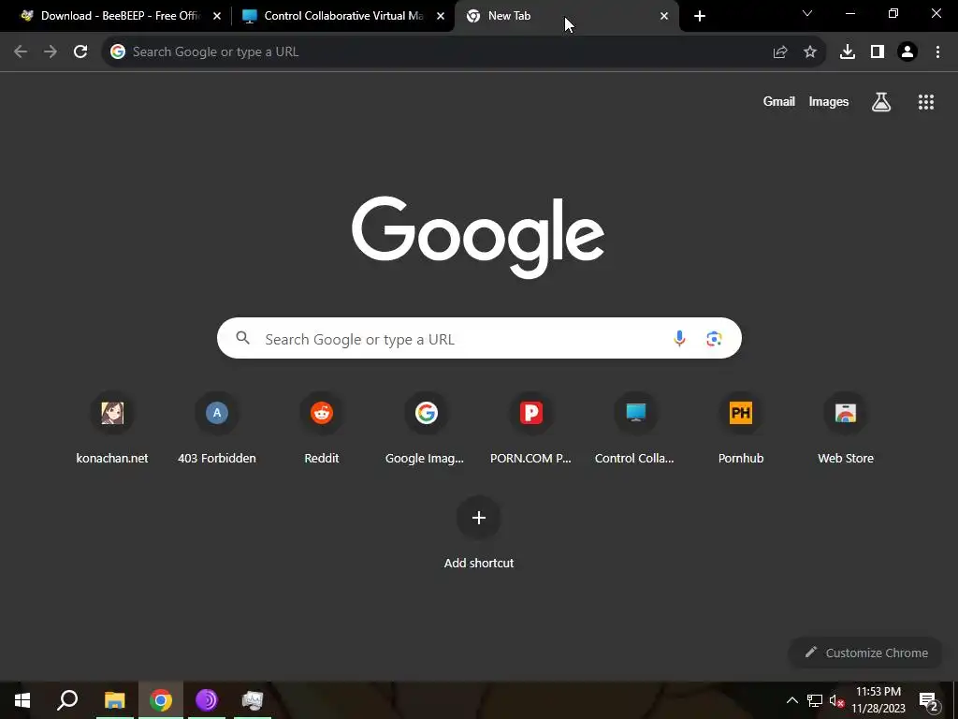Search by image with Google Lens icon
Screen dimensions: 958x719
(x=714, y=338)
